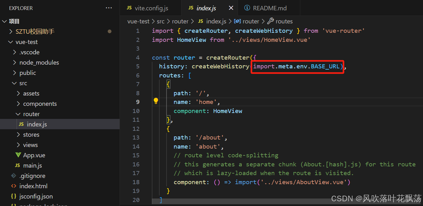Screen dimensions: 423x206
Task: Click router folder in the breadcrumb
Action: tap(180, 21)
